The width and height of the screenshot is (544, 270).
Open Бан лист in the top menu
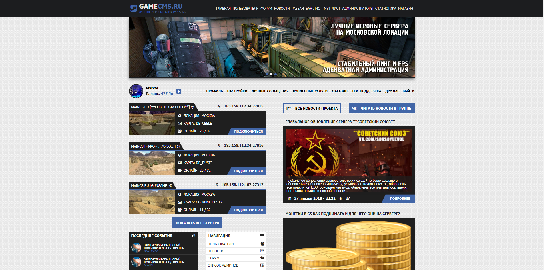pos(314,9)
